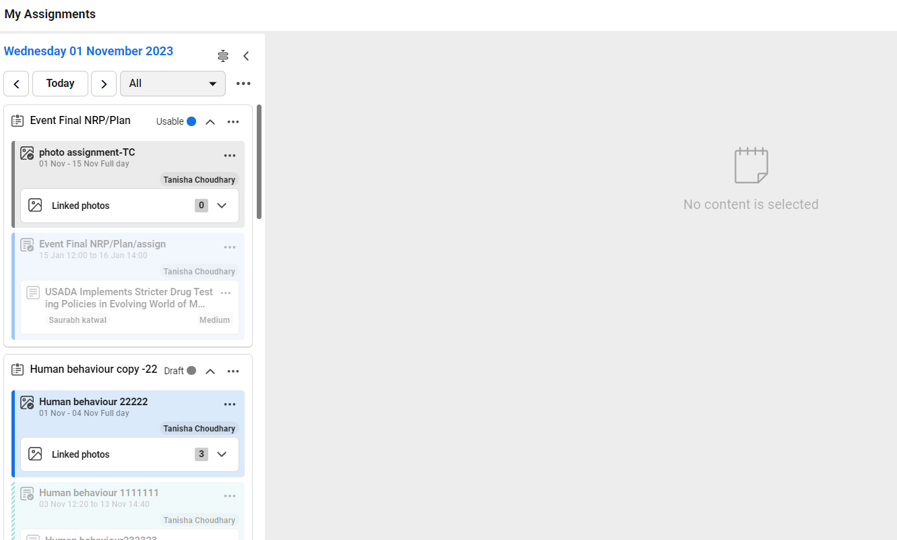Viewport: 897px width, 540px height.
Task: Select the photo assignment-TC title
Action: [87, 152]
